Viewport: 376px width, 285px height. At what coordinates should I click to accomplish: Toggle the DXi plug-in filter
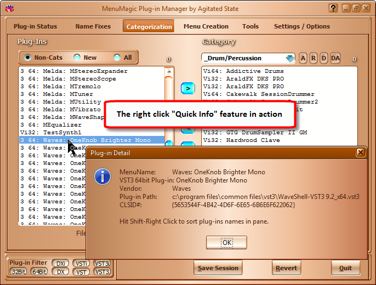point(61,264)
